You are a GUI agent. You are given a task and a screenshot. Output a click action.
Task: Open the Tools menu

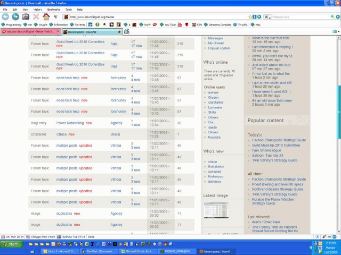(x=69, y=10)
